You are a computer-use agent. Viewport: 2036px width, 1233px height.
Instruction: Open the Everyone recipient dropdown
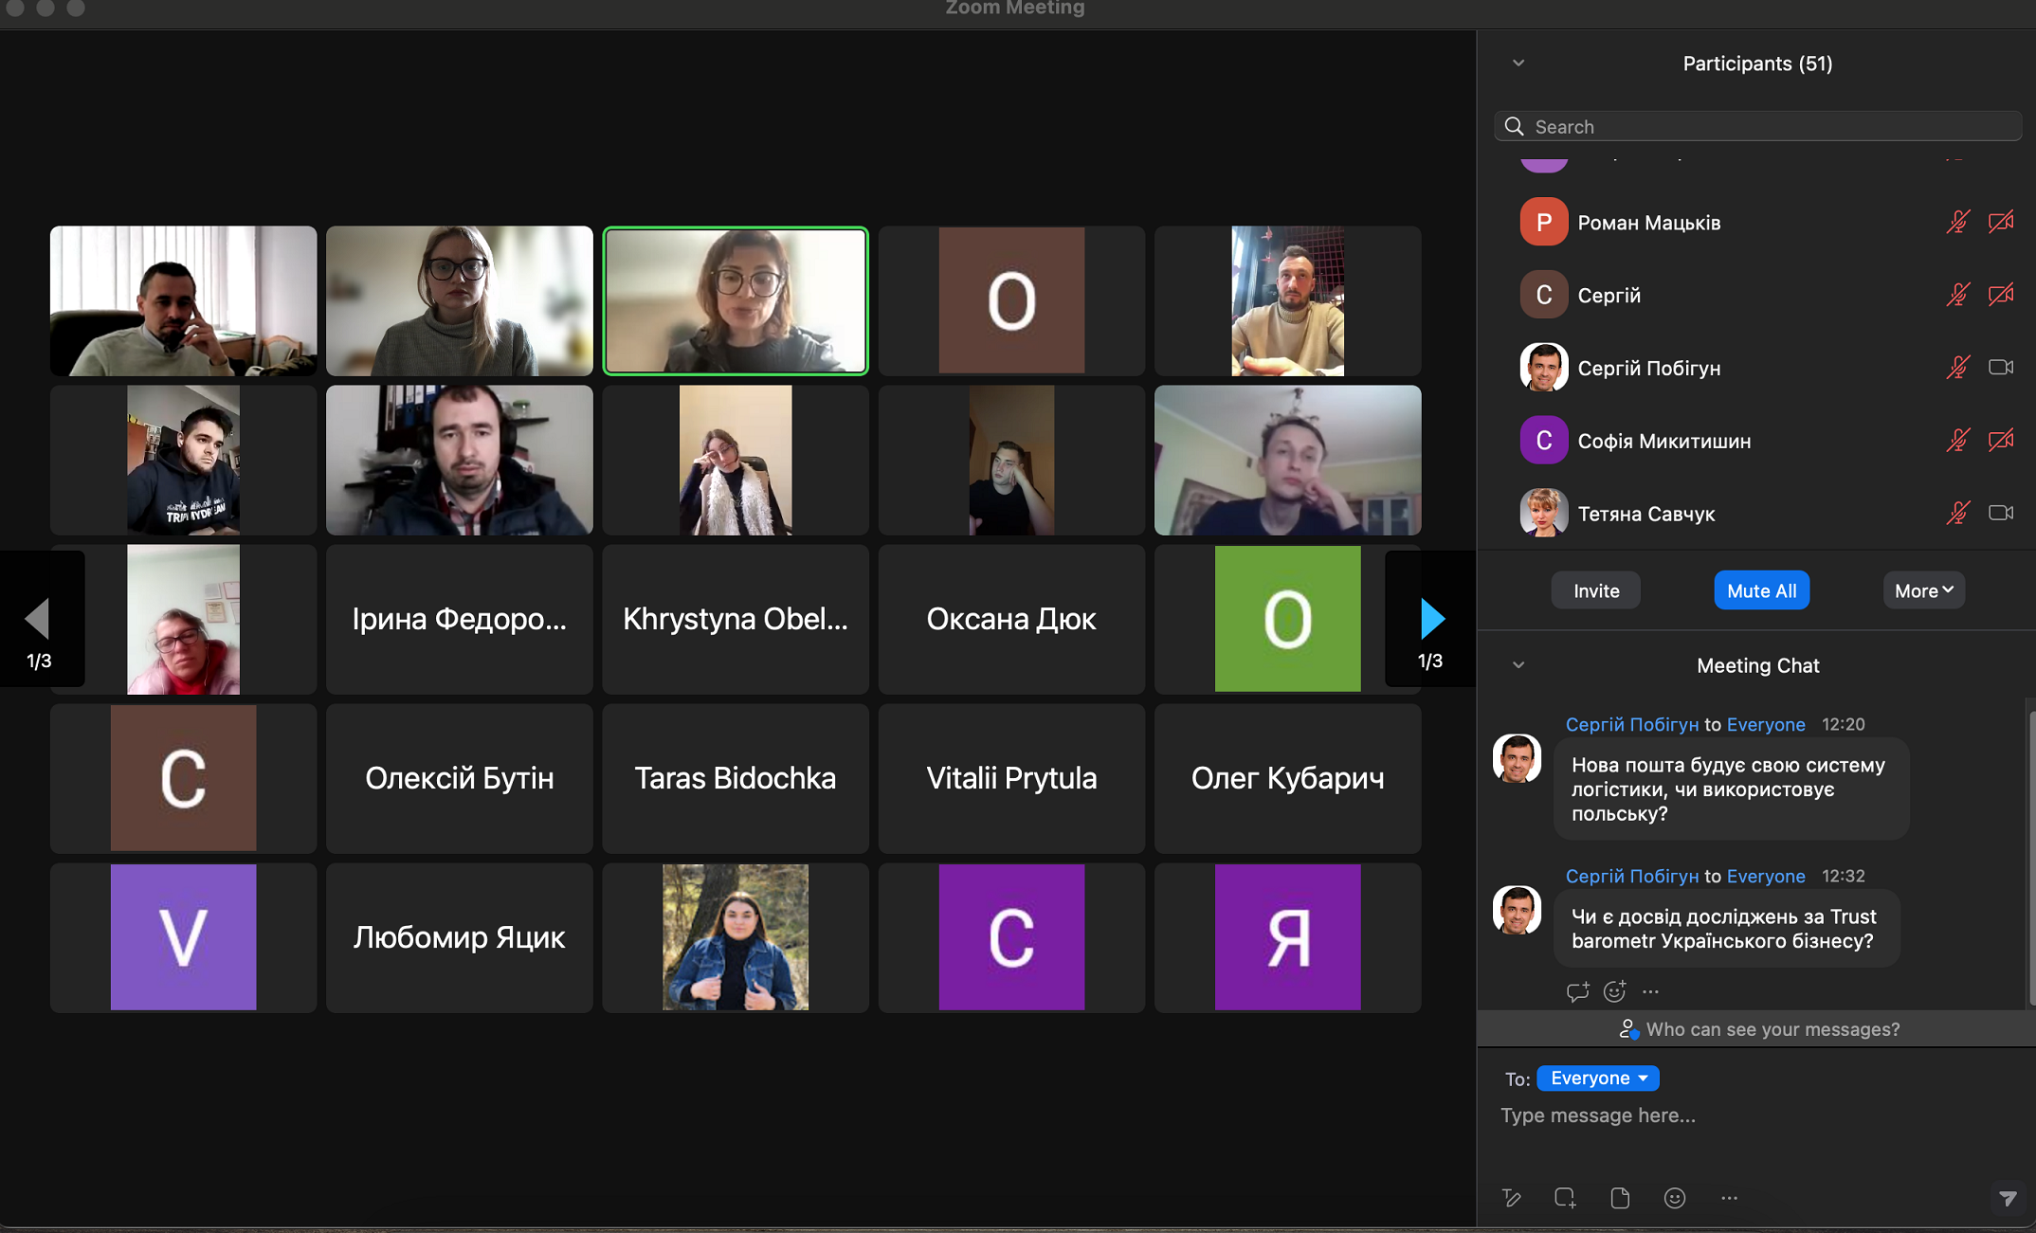[x=1598, y=1079]
